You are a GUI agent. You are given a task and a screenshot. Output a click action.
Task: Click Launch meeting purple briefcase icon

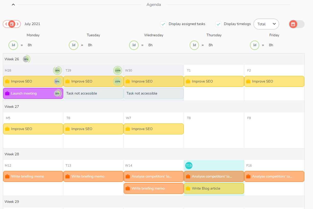[x=7, y=93]
